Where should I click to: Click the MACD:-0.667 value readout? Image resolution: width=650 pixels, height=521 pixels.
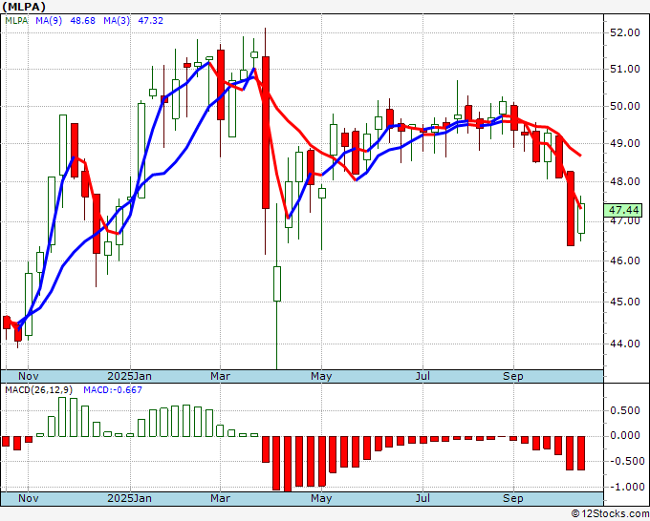coord(113,390)
